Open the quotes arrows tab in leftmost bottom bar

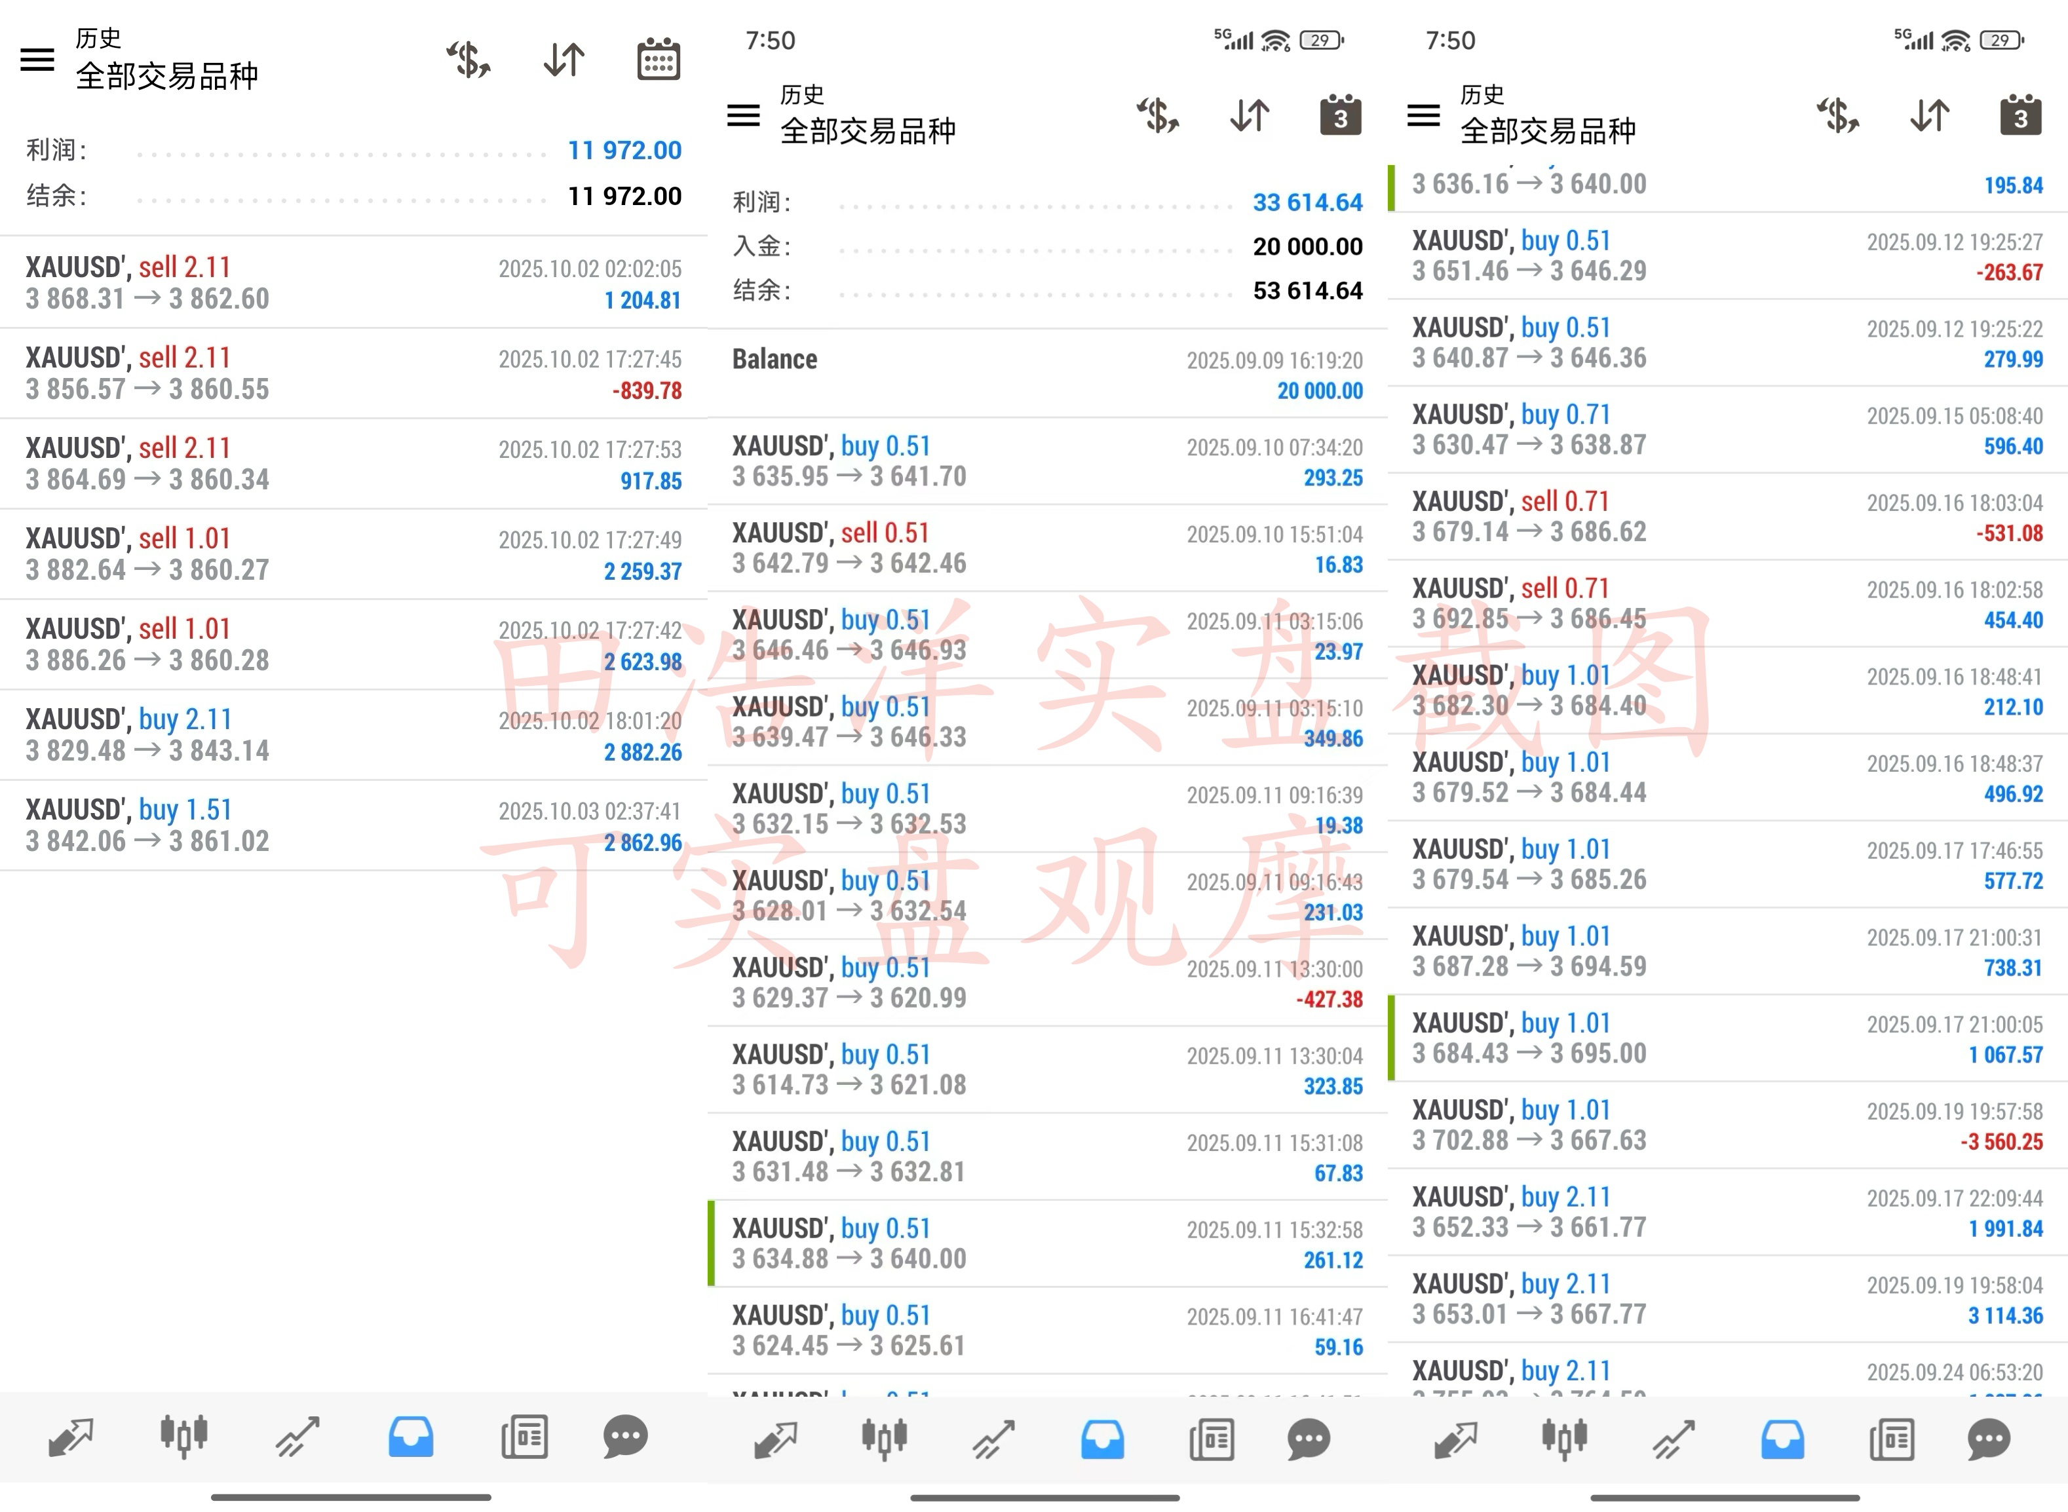click(x=71, y=1437)
